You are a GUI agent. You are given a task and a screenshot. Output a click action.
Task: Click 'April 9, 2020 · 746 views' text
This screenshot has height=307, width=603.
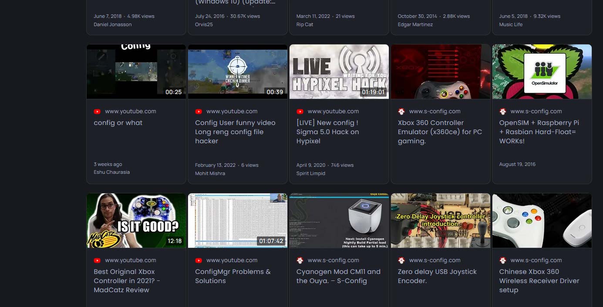[x=325, y=165]
